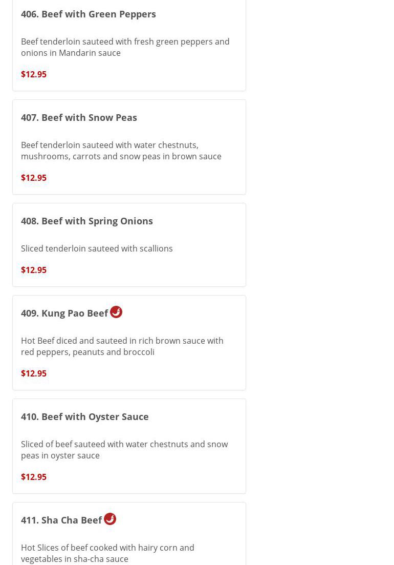
Task: Click the Beef with Green Peppers $12.95 price
Action: click(34, 74)
